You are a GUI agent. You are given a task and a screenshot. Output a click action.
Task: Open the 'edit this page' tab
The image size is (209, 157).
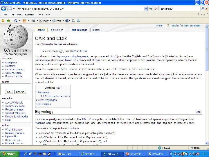(79, 30)
